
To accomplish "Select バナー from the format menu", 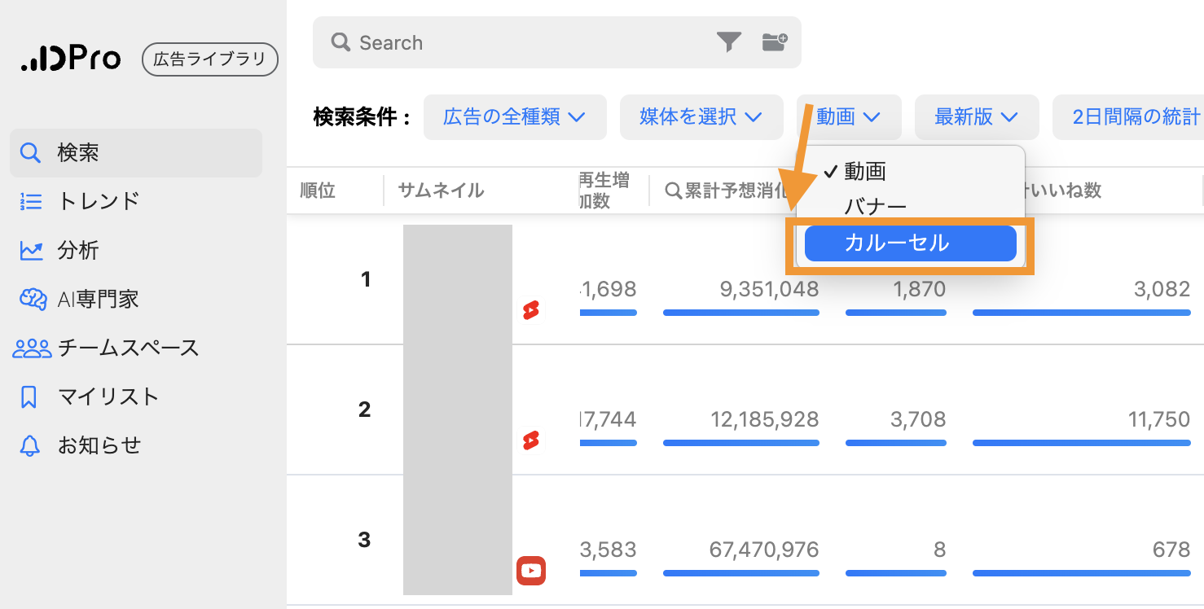I will tap(876, 205).
